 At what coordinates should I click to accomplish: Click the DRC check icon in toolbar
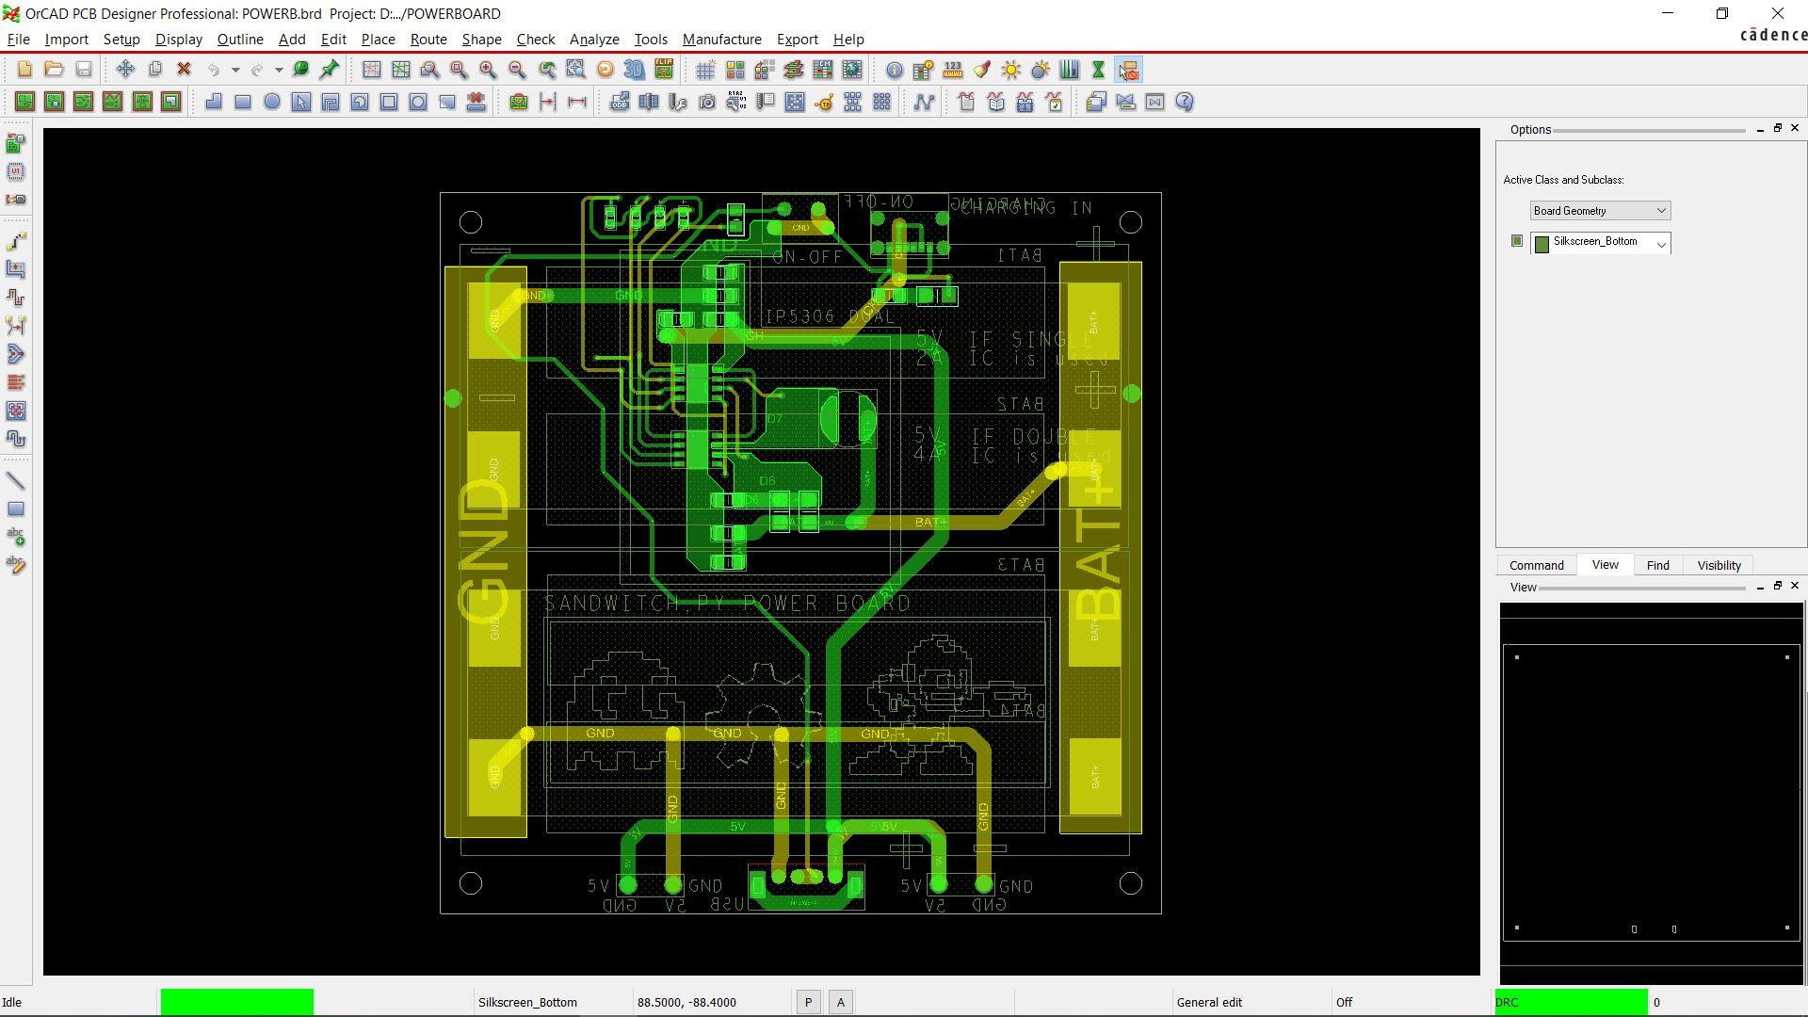(x=1126, y=70)
